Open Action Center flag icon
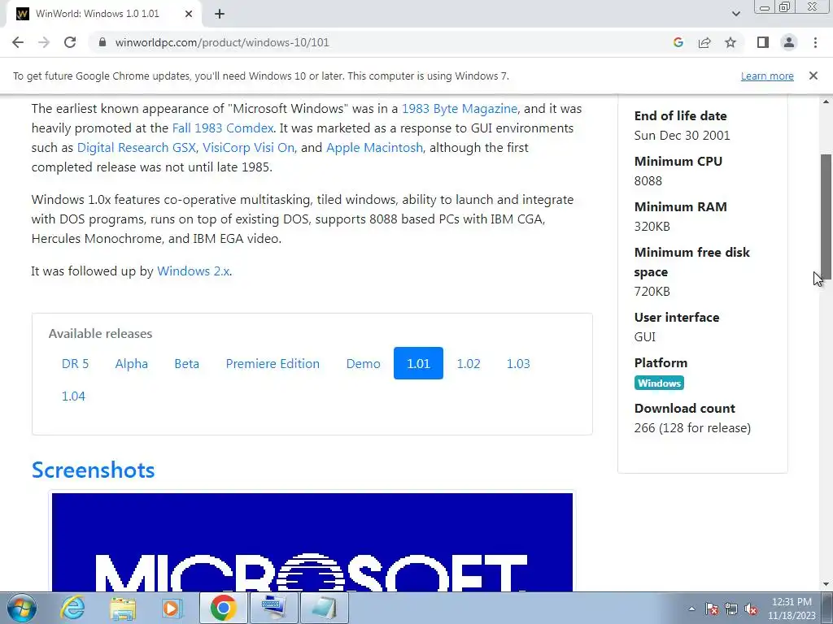Screen dimensions: 833x624 pyautogui.click(x=712, y=609)
